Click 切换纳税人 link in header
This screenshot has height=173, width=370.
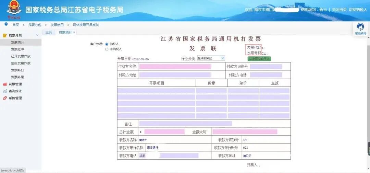click(358, 10)
